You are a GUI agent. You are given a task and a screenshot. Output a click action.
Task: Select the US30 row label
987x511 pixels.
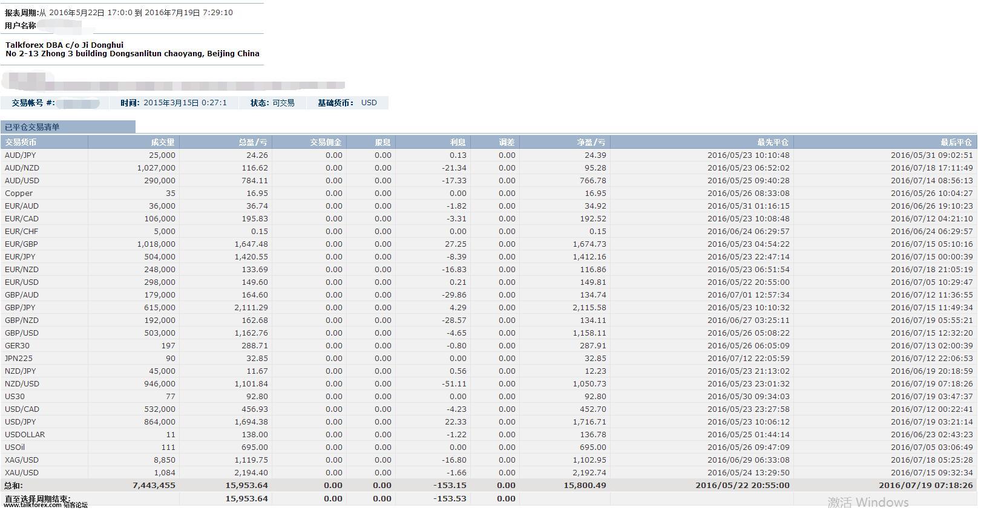[15, 397]
